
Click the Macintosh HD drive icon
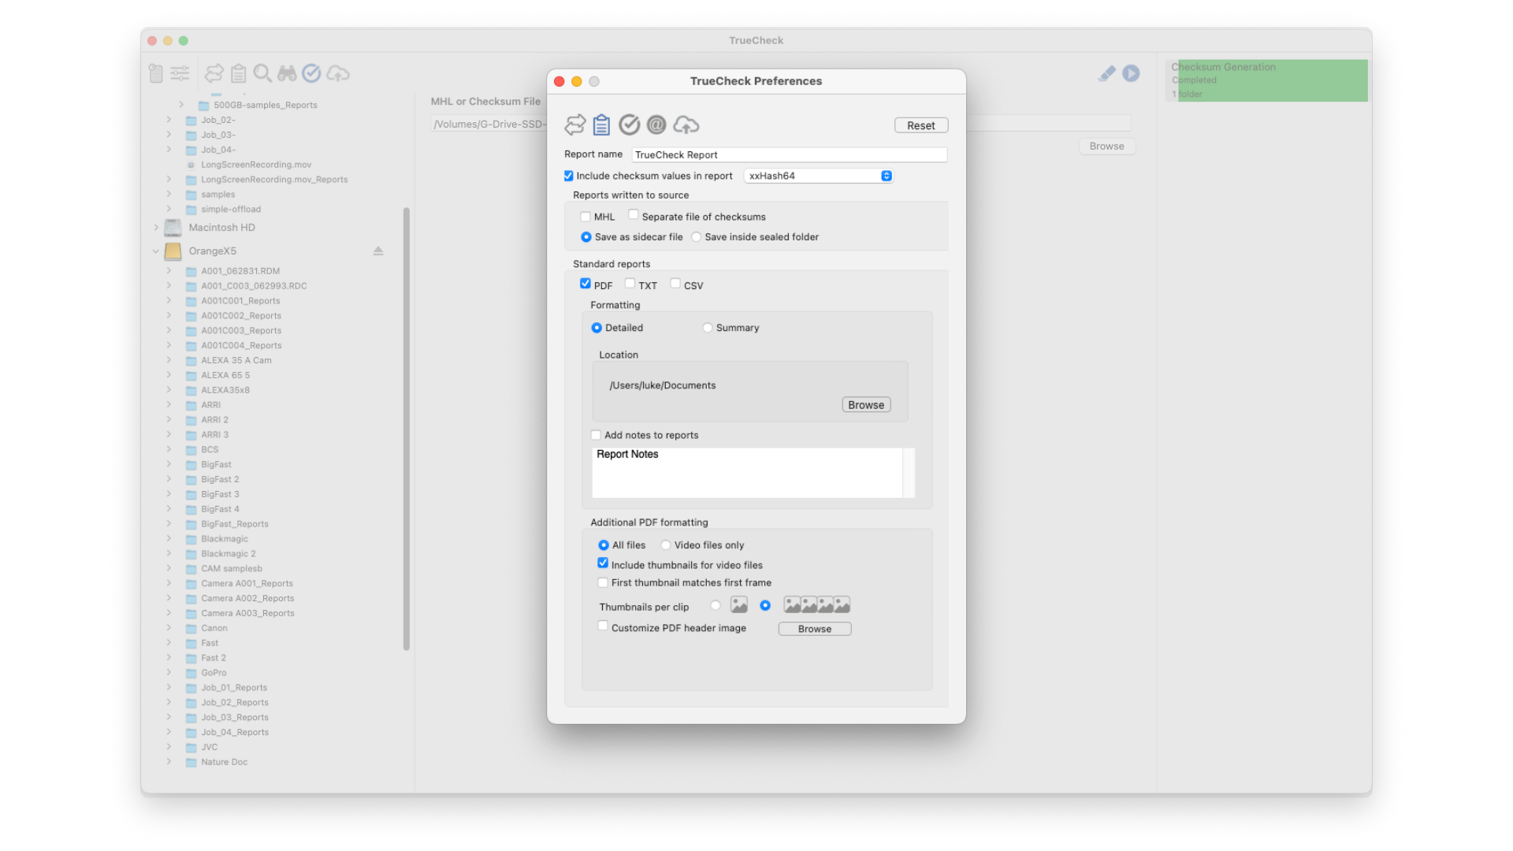click(173, 228)
